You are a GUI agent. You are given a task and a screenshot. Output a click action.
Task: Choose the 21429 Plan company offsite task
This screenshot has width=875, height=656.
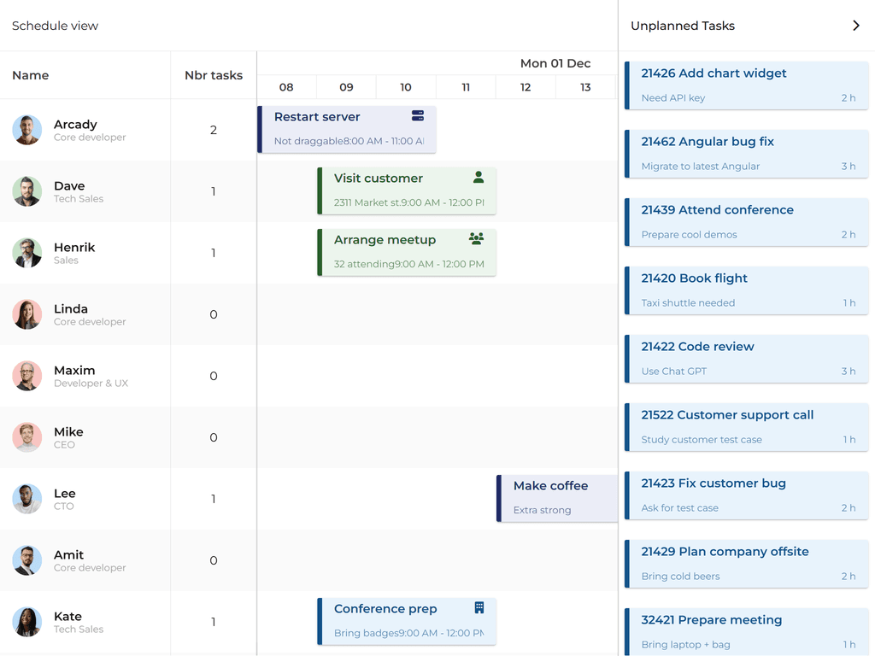tap(748, 564)
